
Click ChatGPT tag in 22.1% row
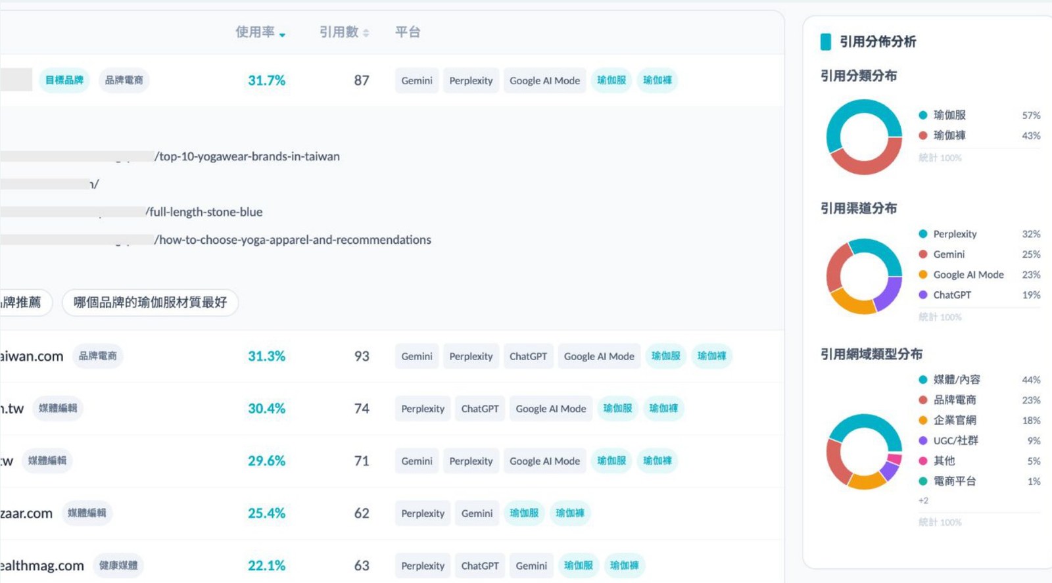480,565
